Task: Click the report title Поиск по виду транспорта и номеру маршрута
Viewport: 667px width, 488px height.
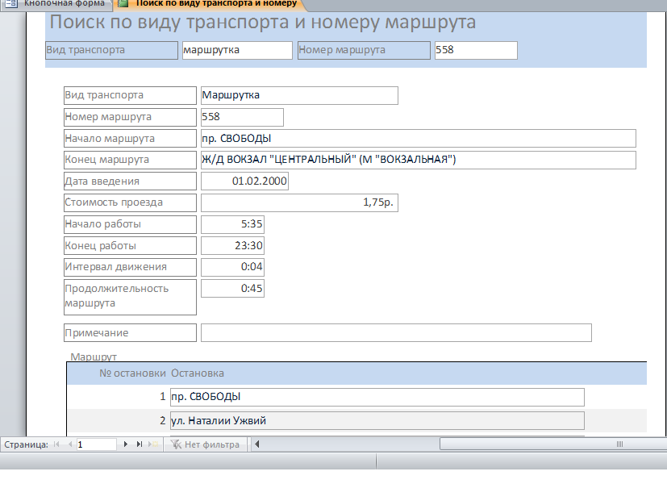Action: (x=262, y=22)
